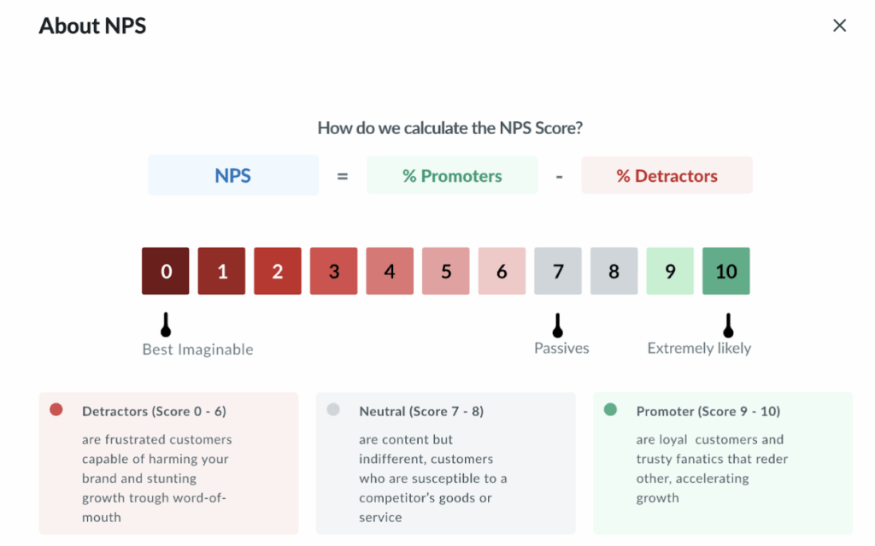The height and width of the screenshot is (546, 875).
Task: Click the red score box 2
Action: pyautogui.click(x=277, y=271)
